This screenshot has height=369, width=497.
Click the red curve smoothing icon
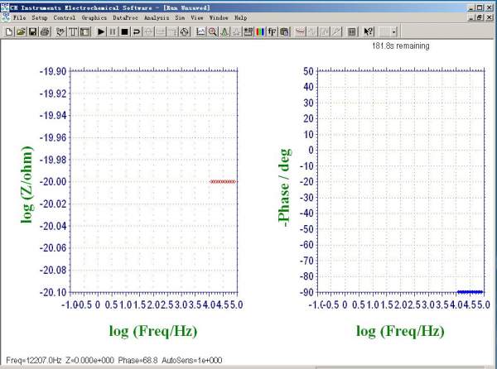pos(300,31)
